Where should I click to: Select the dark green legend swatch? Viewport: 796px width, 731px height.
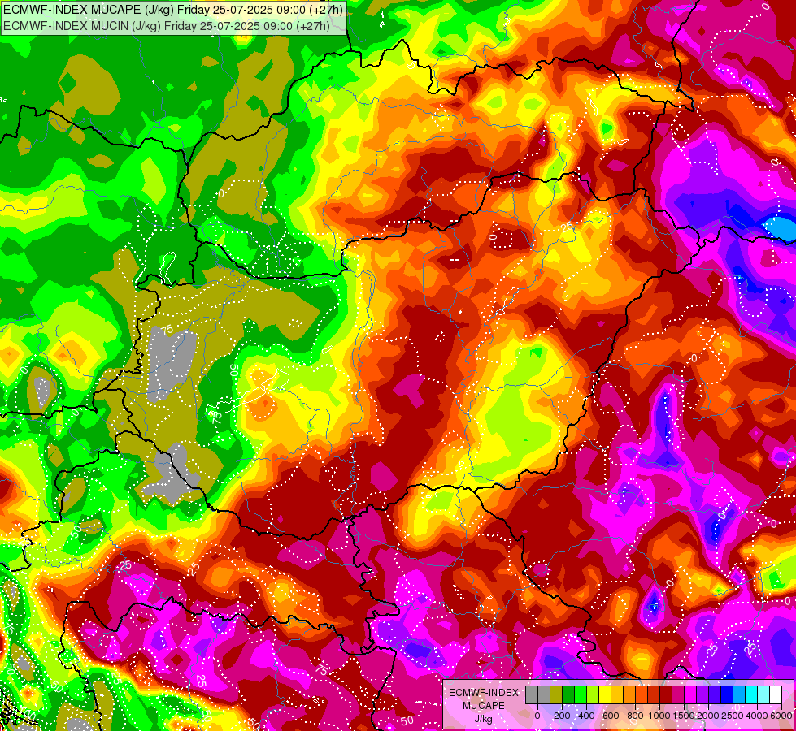(x=568, y=694)
